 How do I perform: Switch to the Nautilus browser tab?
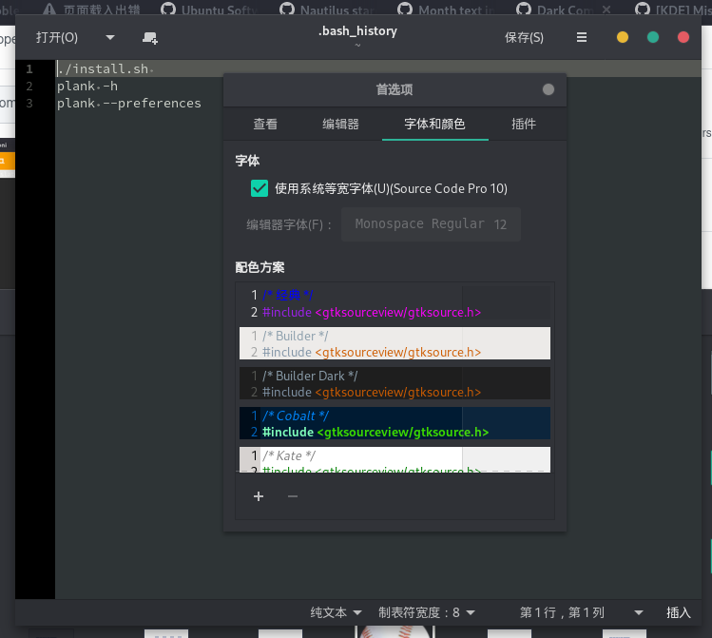326,10
